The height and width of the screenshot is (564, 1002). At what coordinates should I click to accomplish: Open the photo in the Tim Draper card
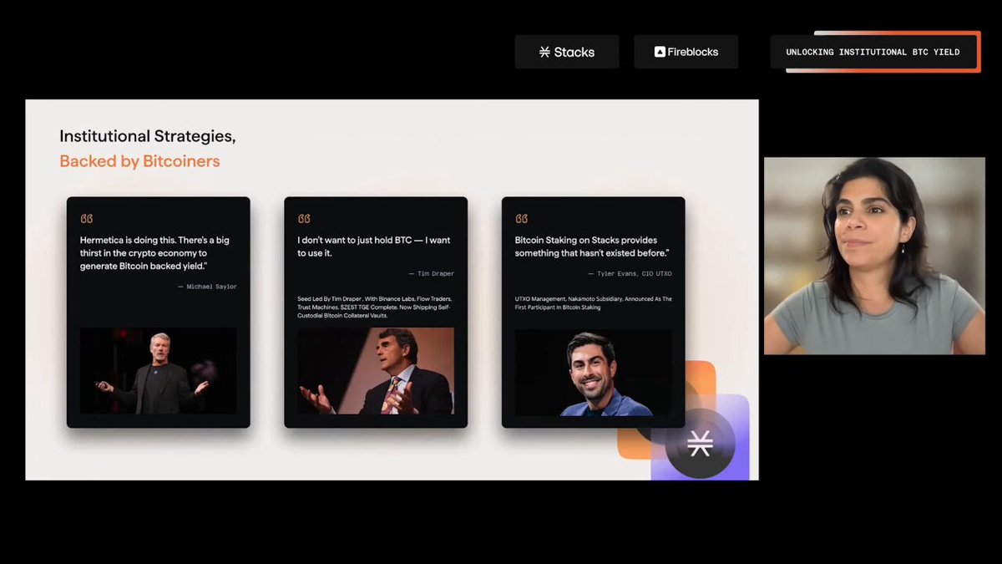click(x=376, y=371)
